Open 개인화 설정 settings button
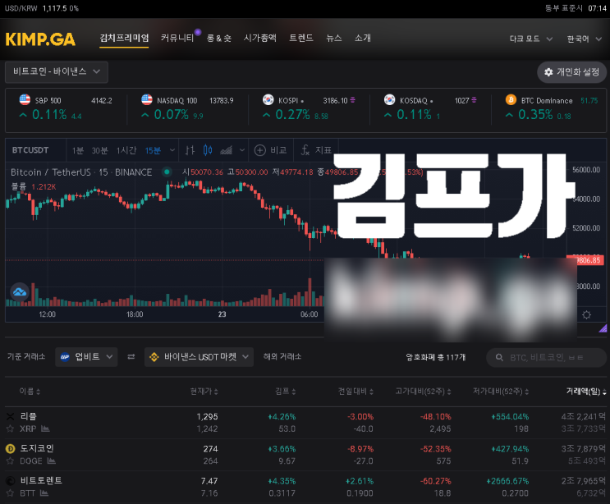This screenshot has height=504, width=610. click(571, 72)
